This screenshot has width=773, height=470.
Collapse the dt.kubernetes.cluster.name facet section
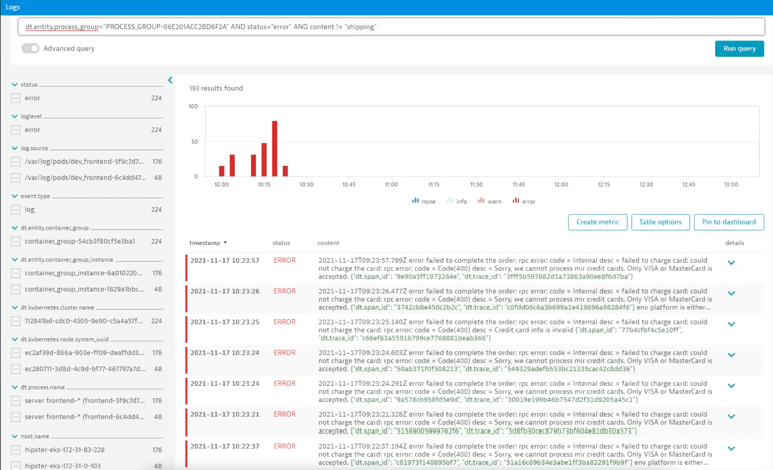[x=15, y=307]
